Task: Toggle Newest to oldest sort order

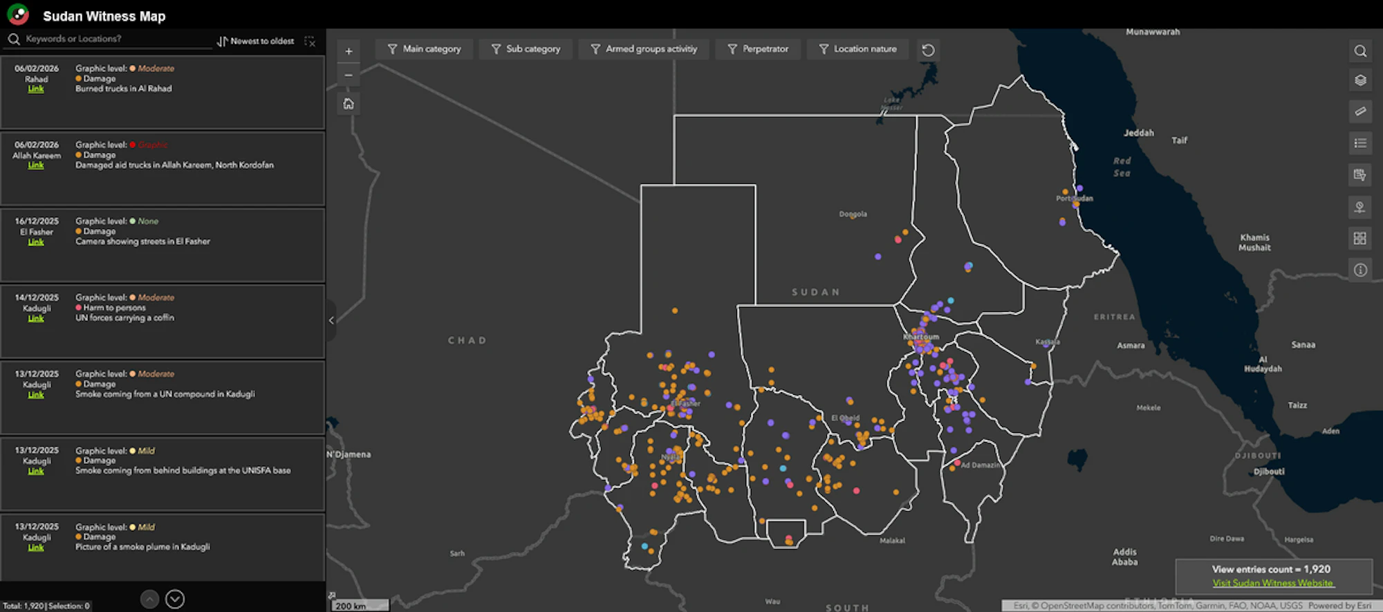Action: (256, 41)
